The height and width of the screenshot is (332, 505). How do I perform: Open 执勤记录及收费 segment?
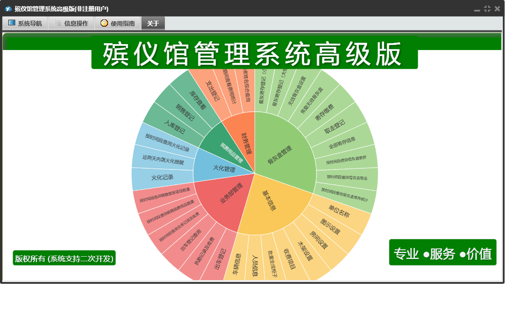point(204,251)
